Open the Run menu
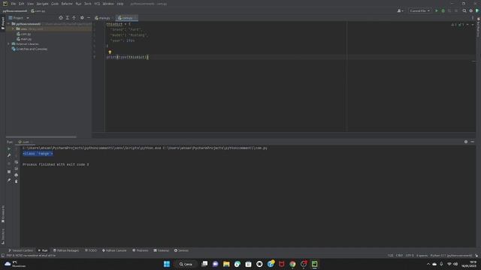481x270 pixels. tap(78, 4)
